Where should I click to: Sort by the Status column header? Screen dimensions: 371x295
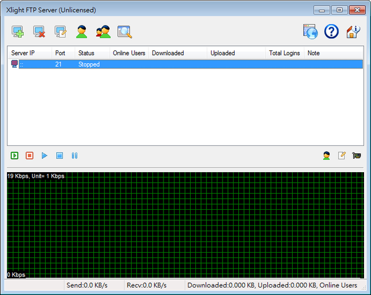92,53
